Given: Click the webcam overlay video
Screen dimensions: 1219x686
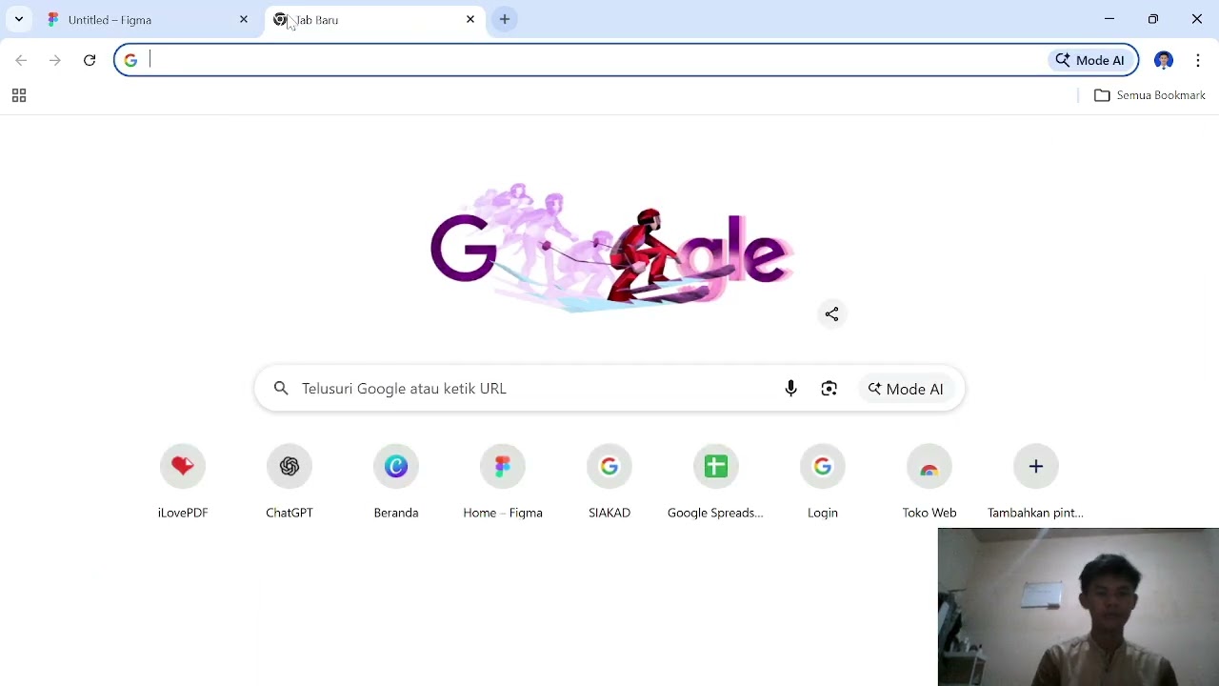Looking at the screenshot, I should pos(1078,607).
